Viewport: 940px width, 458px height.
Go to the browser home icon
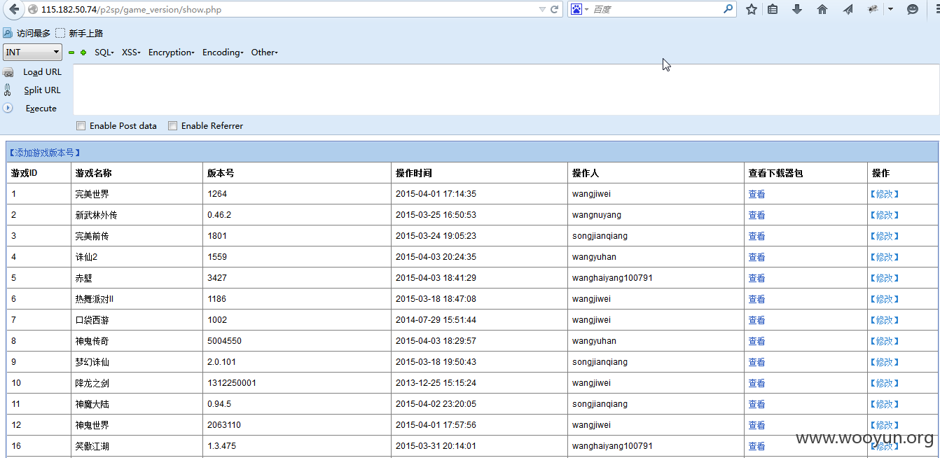[x=822, y=9]
